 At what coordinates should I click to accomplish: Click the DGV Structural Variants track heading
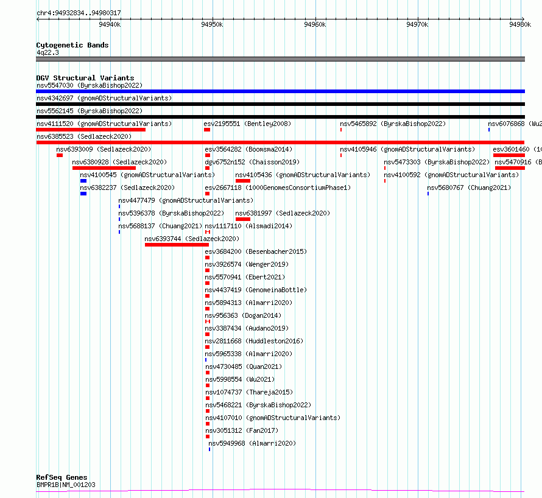[85, 78]
